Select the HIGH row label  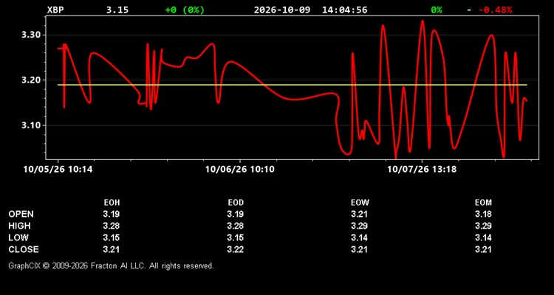tap(19, 226)
